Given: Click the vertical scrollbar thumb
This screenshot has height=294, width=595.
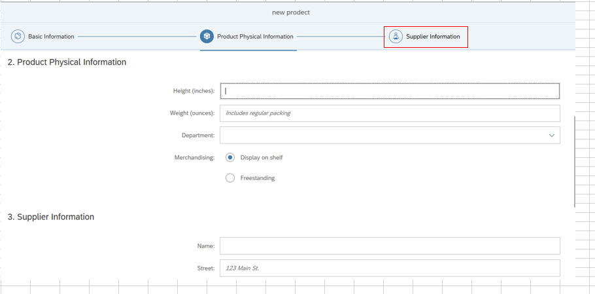Looking at the screenshot, I should 575,162.
